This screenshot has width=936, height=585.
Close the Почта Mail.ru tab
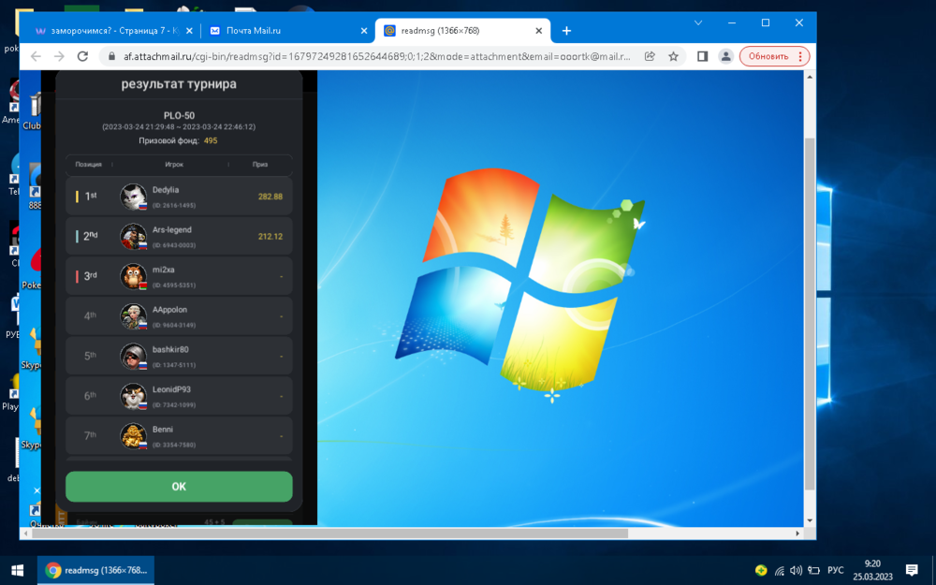pyautogui.click(x=364, y=31)
